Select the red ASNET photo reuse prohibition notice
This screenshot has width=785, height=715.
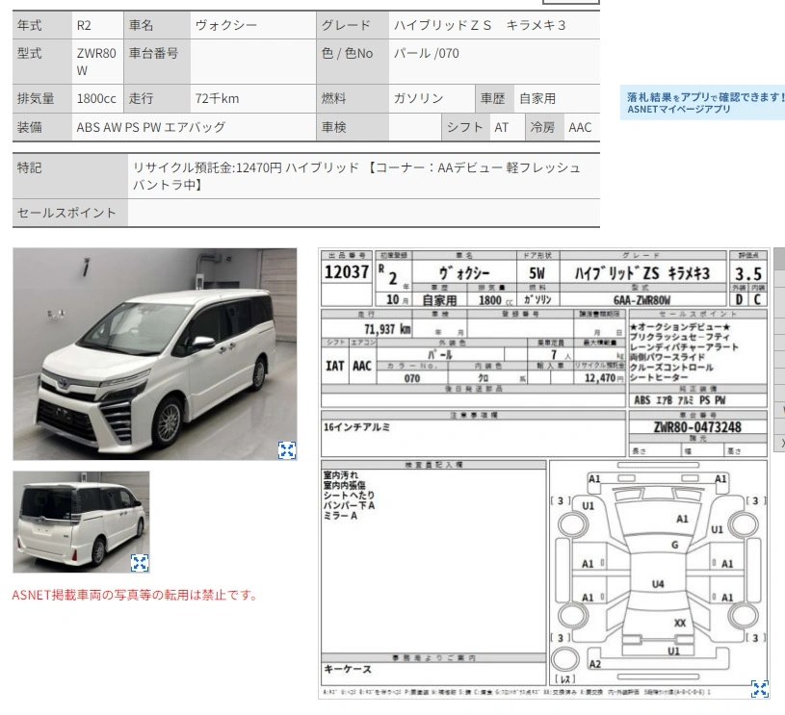pos(135,595)
